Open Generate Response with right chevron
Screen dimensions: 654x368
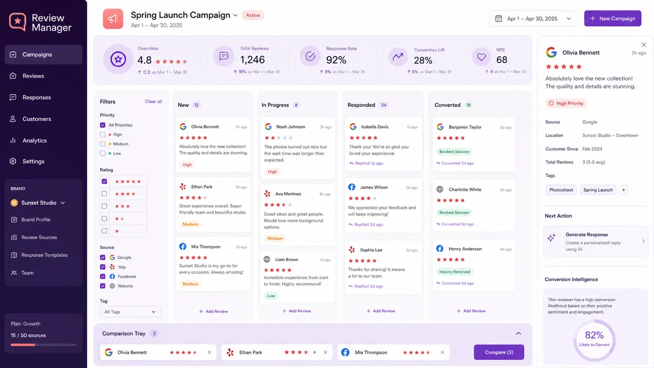(x=643, y=241)
